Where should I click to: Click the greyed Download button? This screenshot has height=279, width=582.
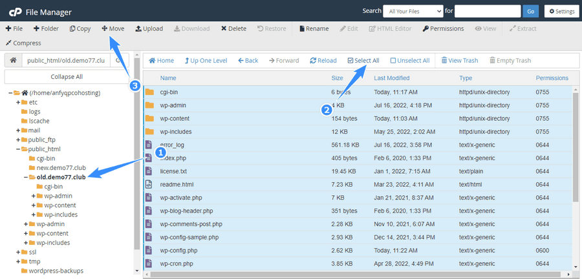(192, 28)
